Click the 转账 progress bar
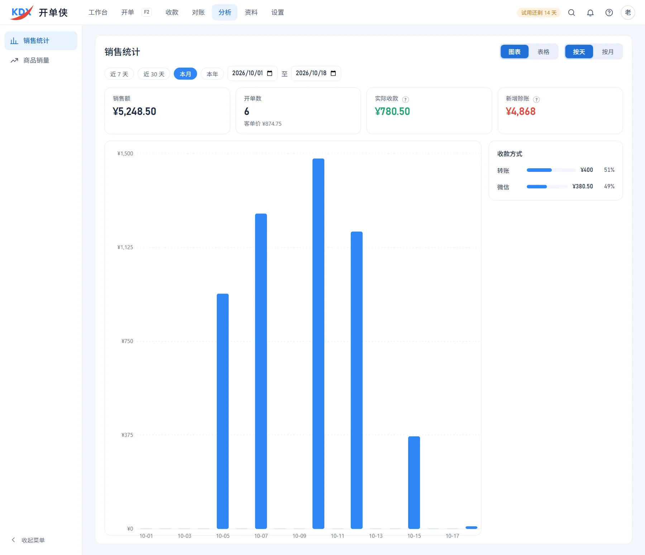 click(551, 170)
